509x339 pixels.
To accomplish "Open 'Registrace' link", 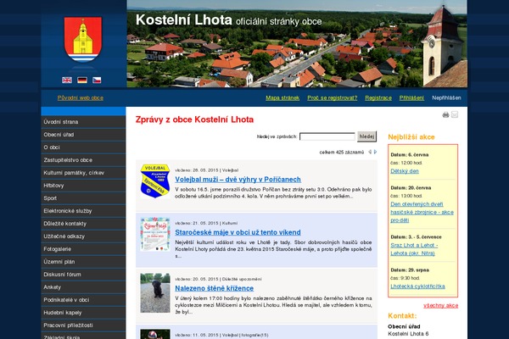I will (378, 98).
